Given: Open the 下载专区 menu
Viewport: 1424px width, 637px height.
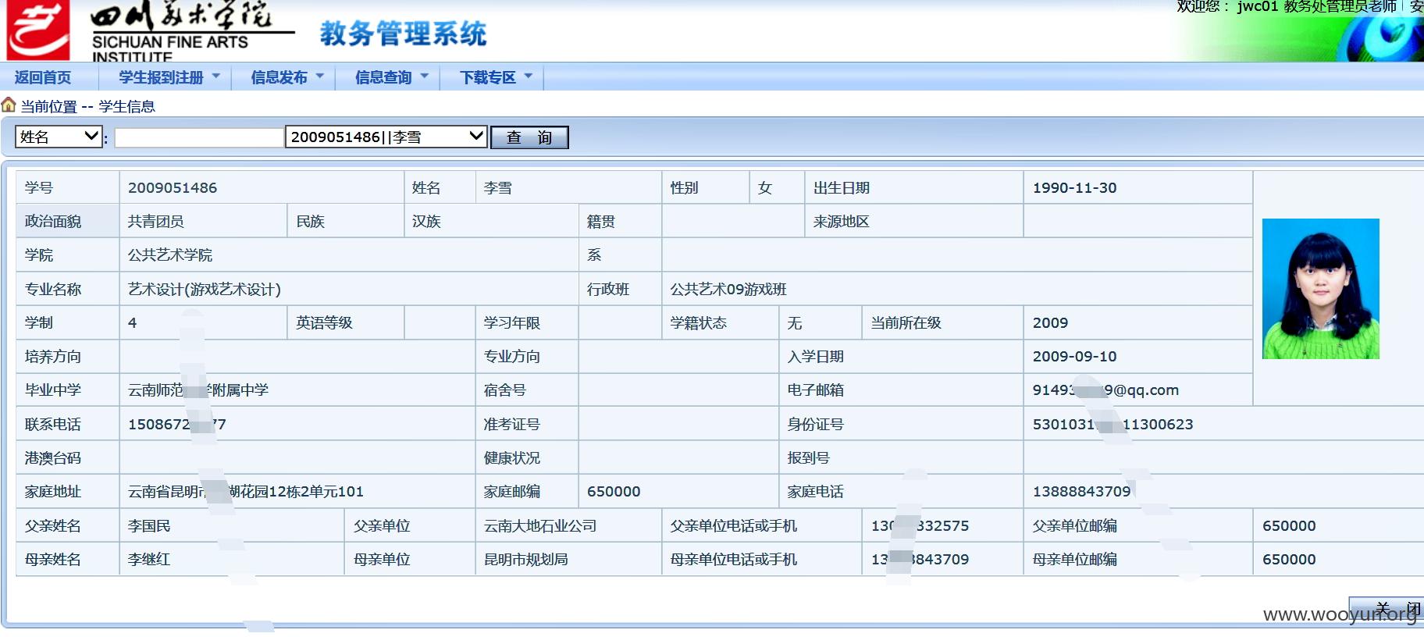Looking at the screenshot, I should pyautogui.click(x=488, y=77).
